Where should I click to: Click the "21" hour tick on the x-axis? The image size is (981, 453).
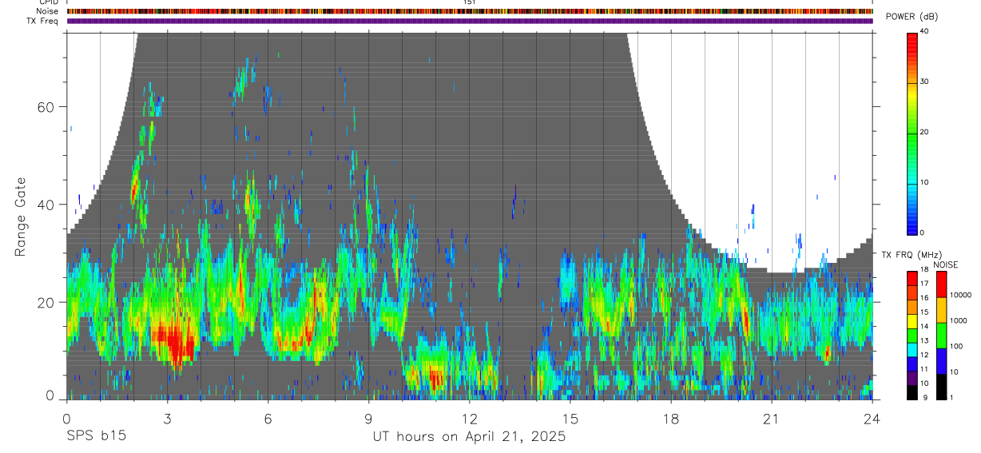(x=772, y=418)
